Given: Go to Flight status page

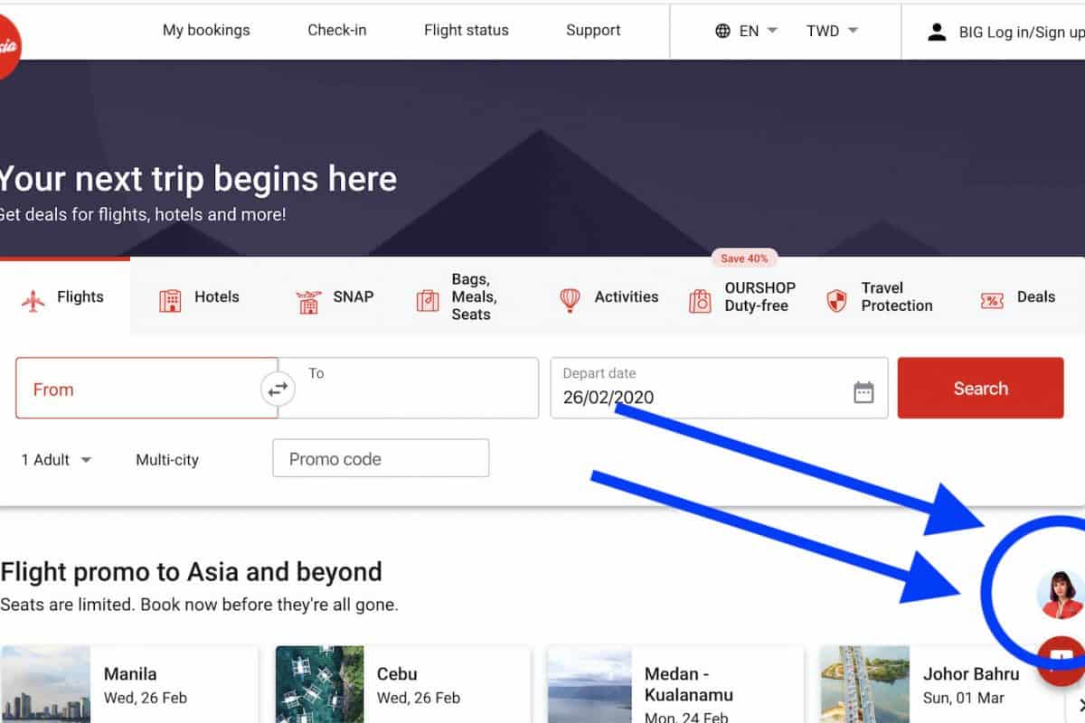Looking at the screenshot, I should 466,30.
